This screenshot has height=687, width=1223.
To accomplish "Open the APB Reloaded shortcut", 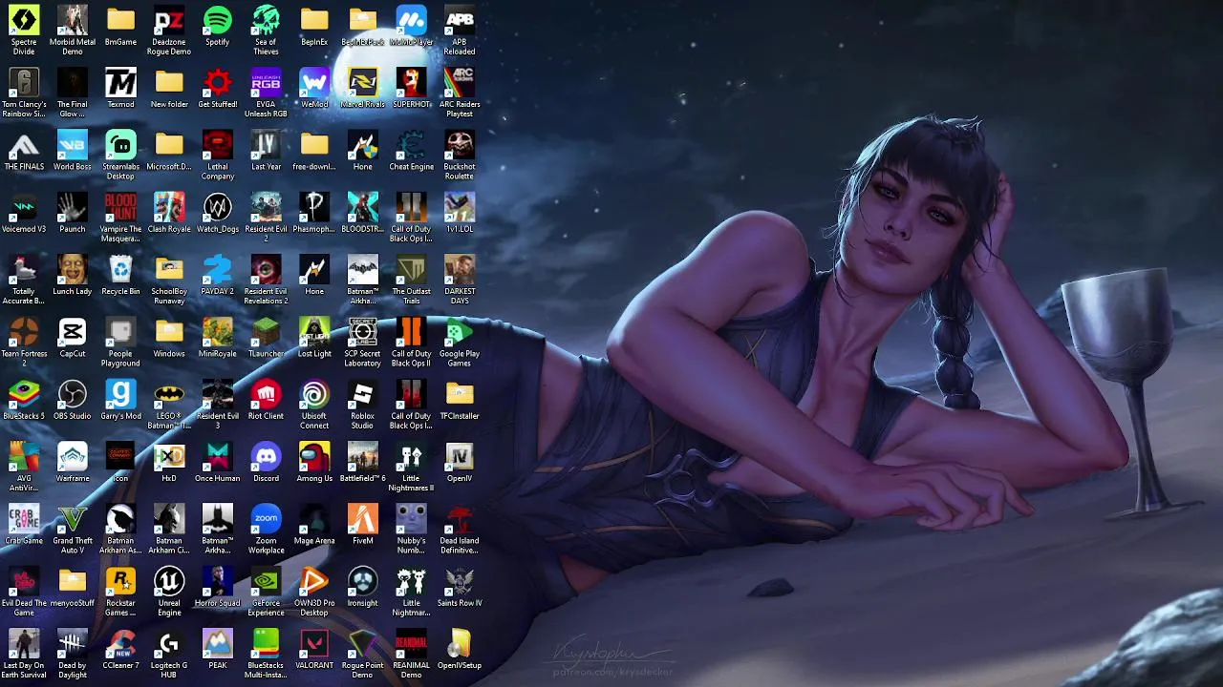I will [x=460, y=20].
